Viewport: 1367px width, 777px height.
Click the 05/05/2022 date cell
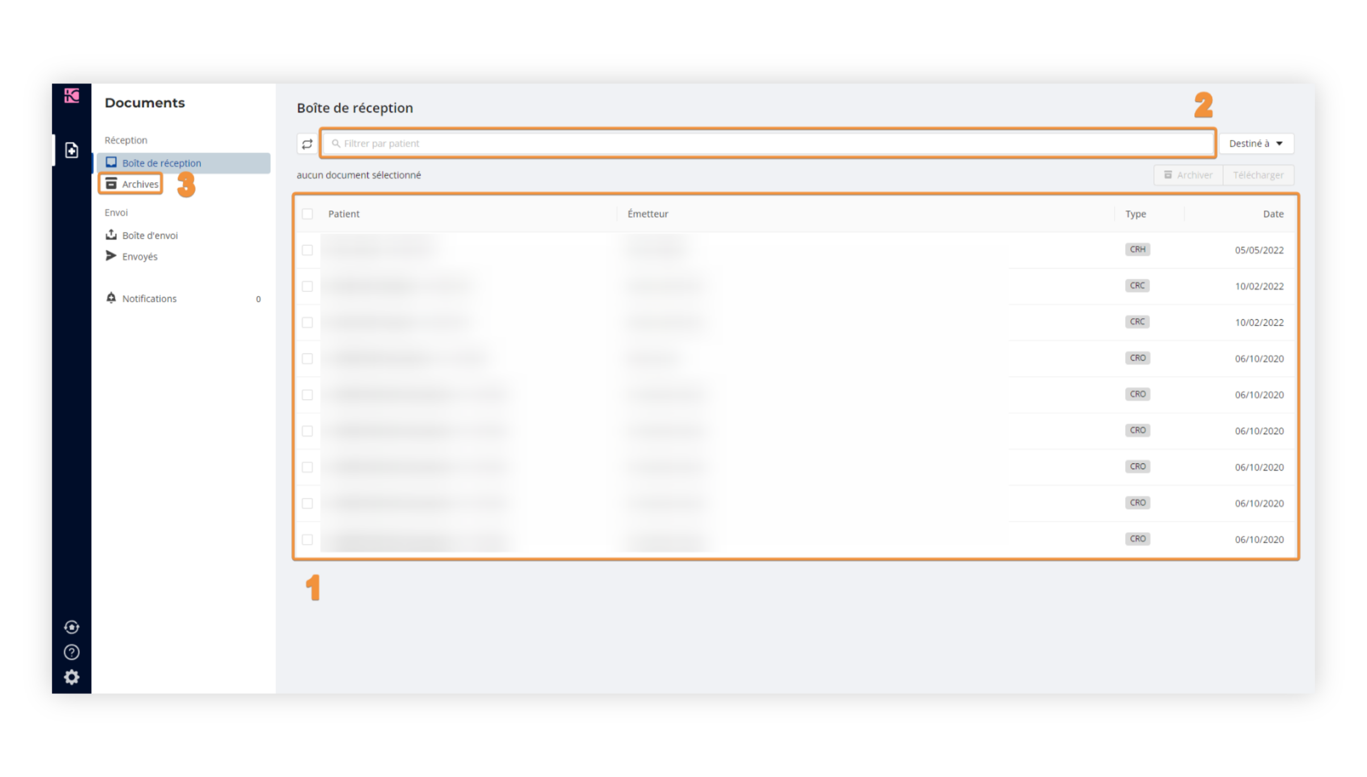click(x=1259, y=250)
